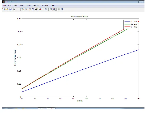Screen dimensions: 145x113
Task: Click the vertical y-axis label text
Action: 15,58
